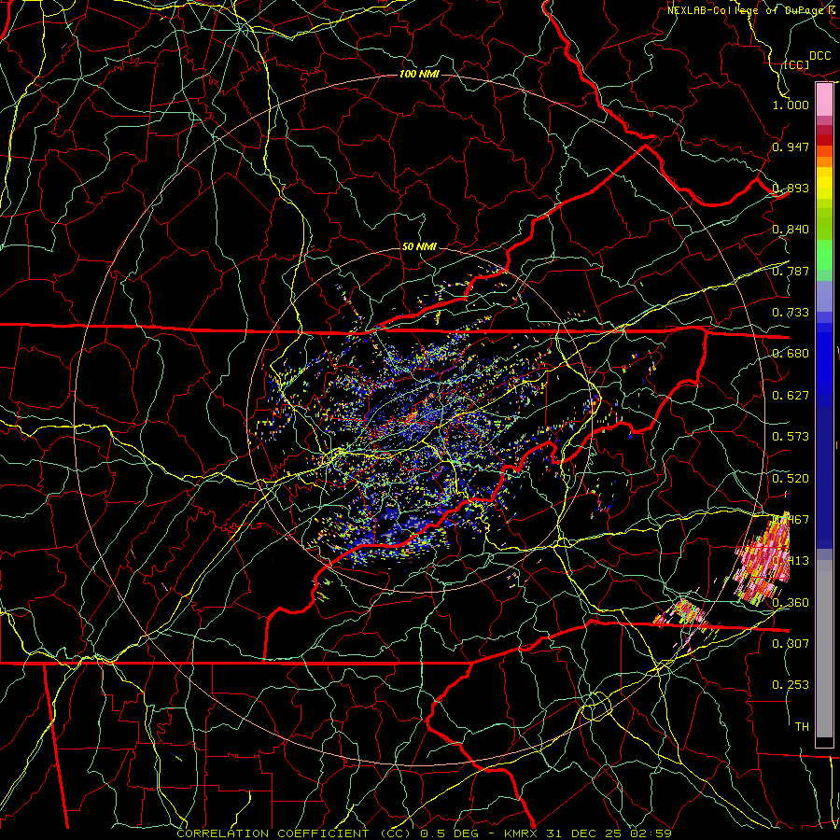Viewport: 840px width, 840px height.
Task: Click the Correlation Coefficient caption at the bottom
Action: [424, 833]
